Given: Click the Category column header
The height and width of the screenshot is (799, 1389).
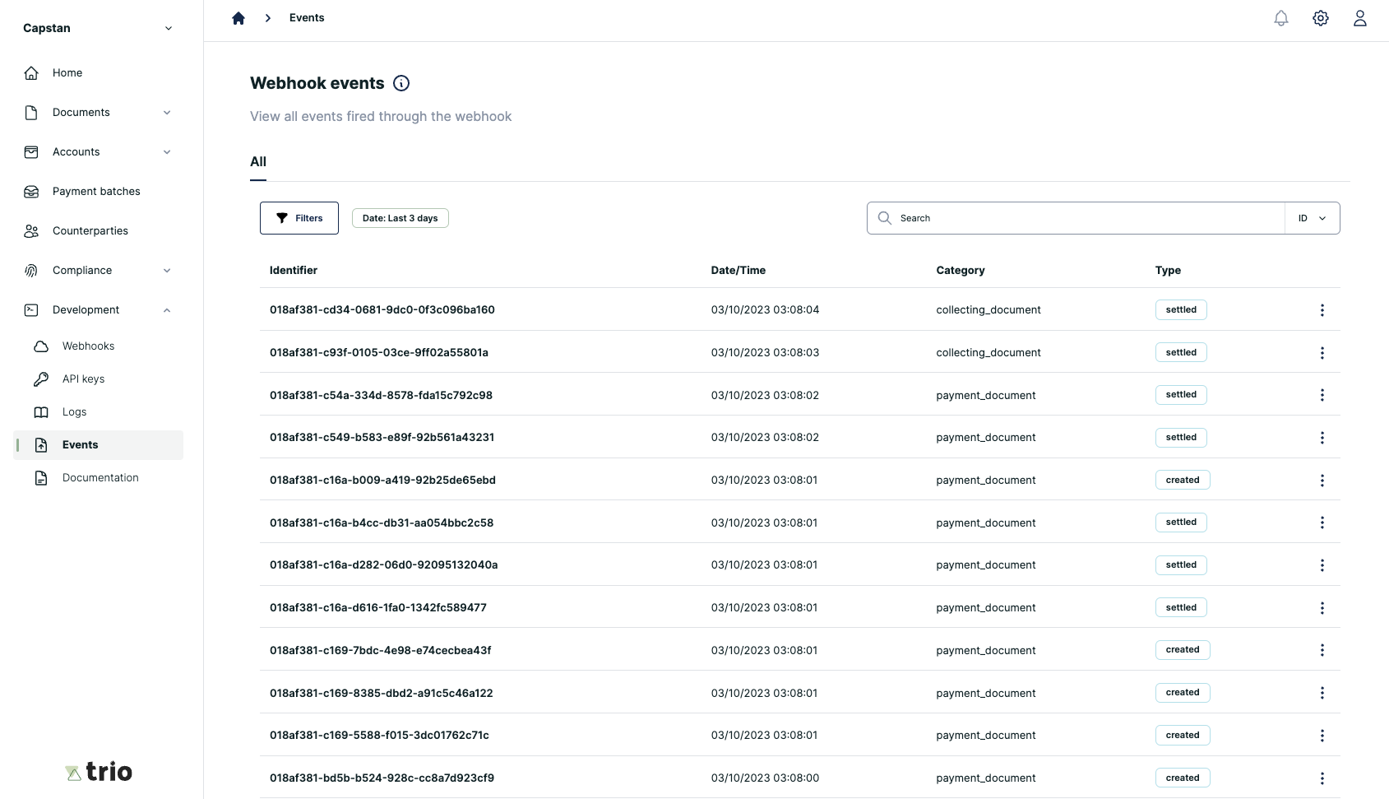Looking at the screenshot, I should click(961, 271).
